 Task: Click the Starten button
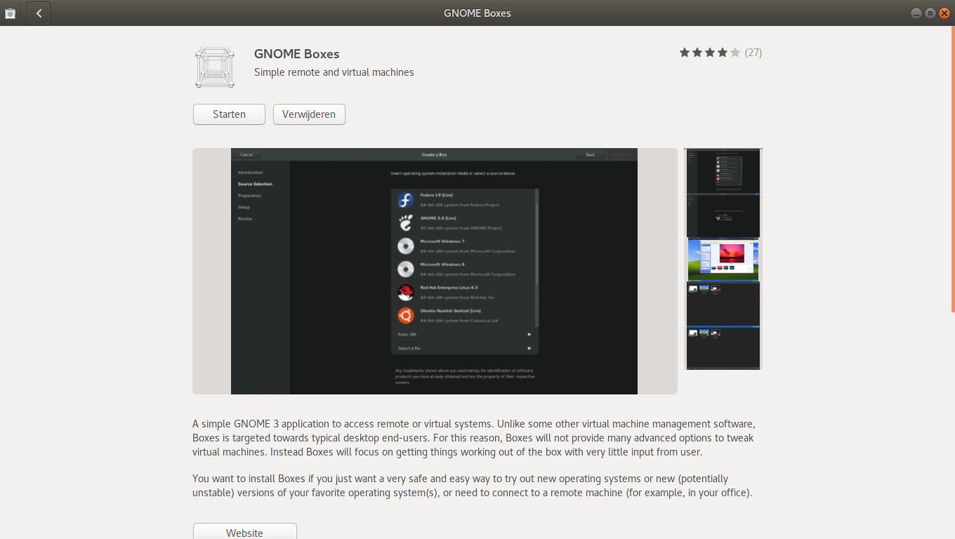(229, 114)
